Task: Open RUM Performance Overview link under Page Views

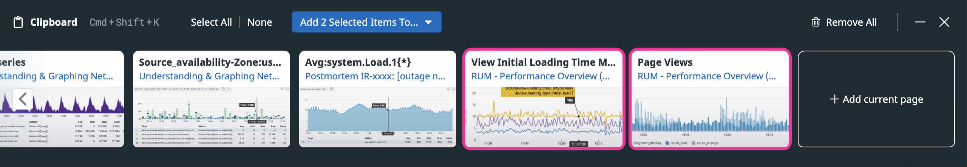Action: click(707, 76)
